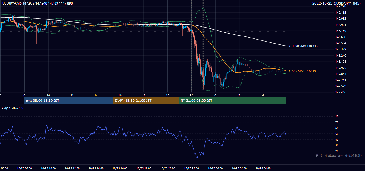Click the 10/25 16:00 time axis label
Screen dimensions: 365x171
(120, 168)
